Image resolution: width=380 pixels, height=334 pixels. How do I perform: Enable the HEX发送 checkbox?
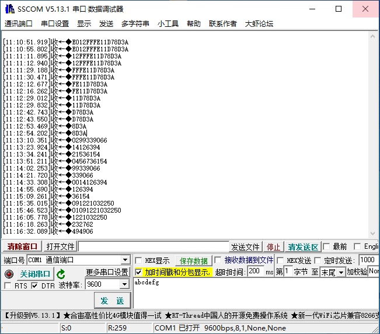(280, 260)
